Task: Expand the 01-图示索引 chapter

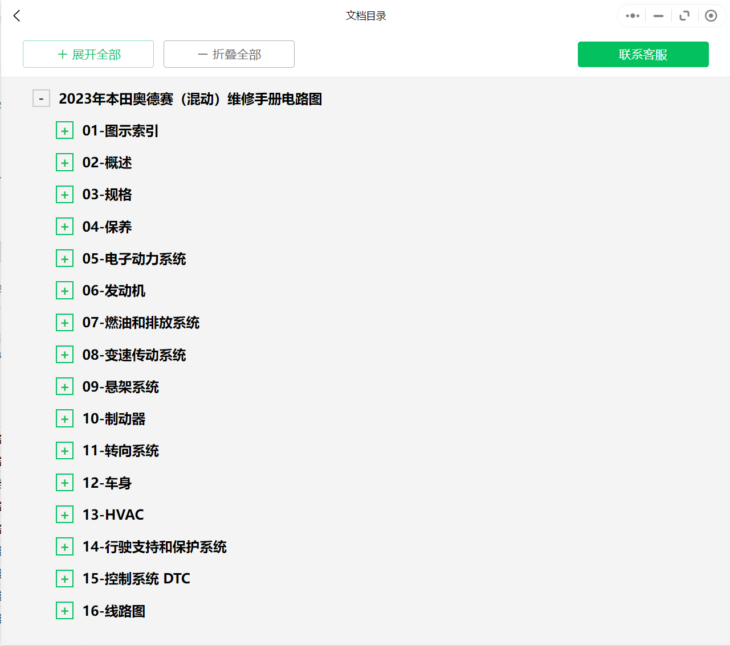Action: (65, 130)
